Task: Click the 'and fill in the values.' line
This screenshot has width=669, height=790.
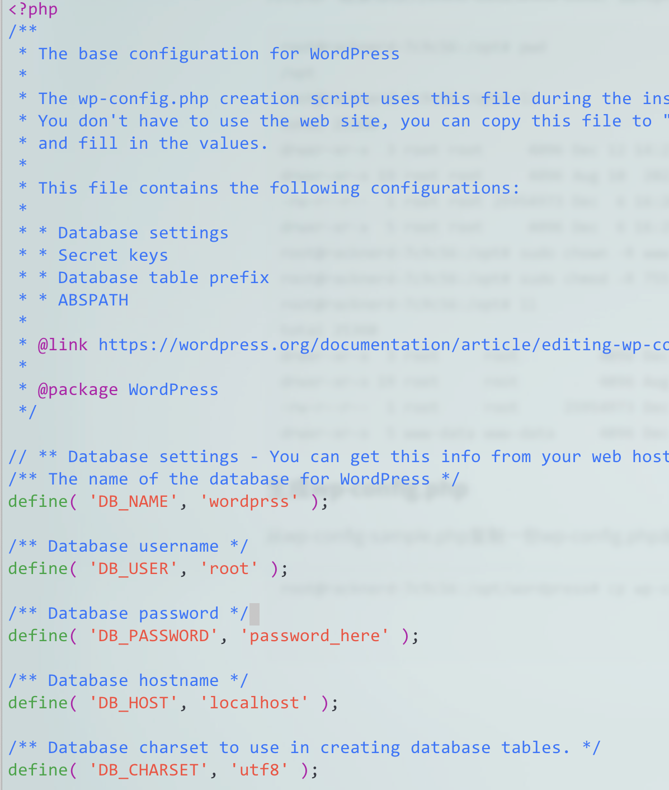Action: (153, 143)
